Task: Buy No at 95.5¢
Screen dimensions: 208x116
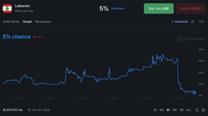Action: point(190,9)
